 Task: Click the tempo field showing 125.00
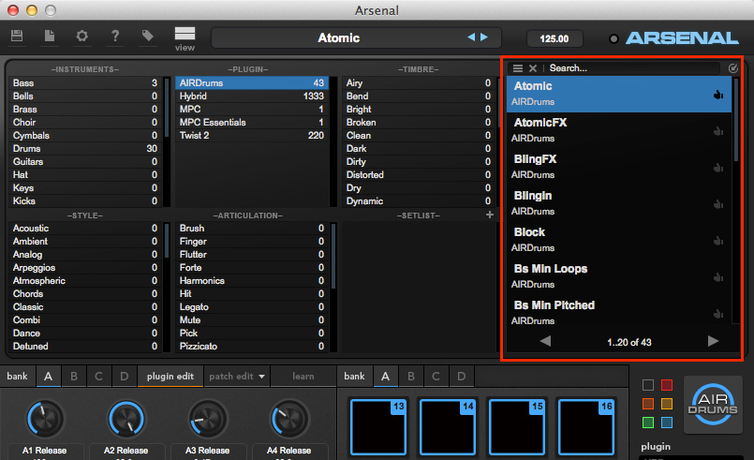point(554,38)
